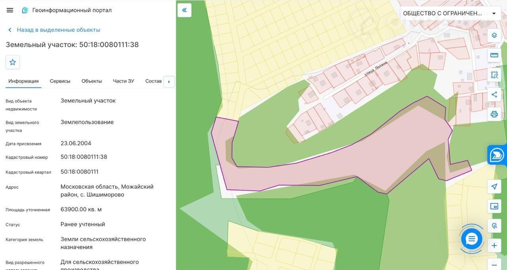Zoom out on the map

point(494,264)
